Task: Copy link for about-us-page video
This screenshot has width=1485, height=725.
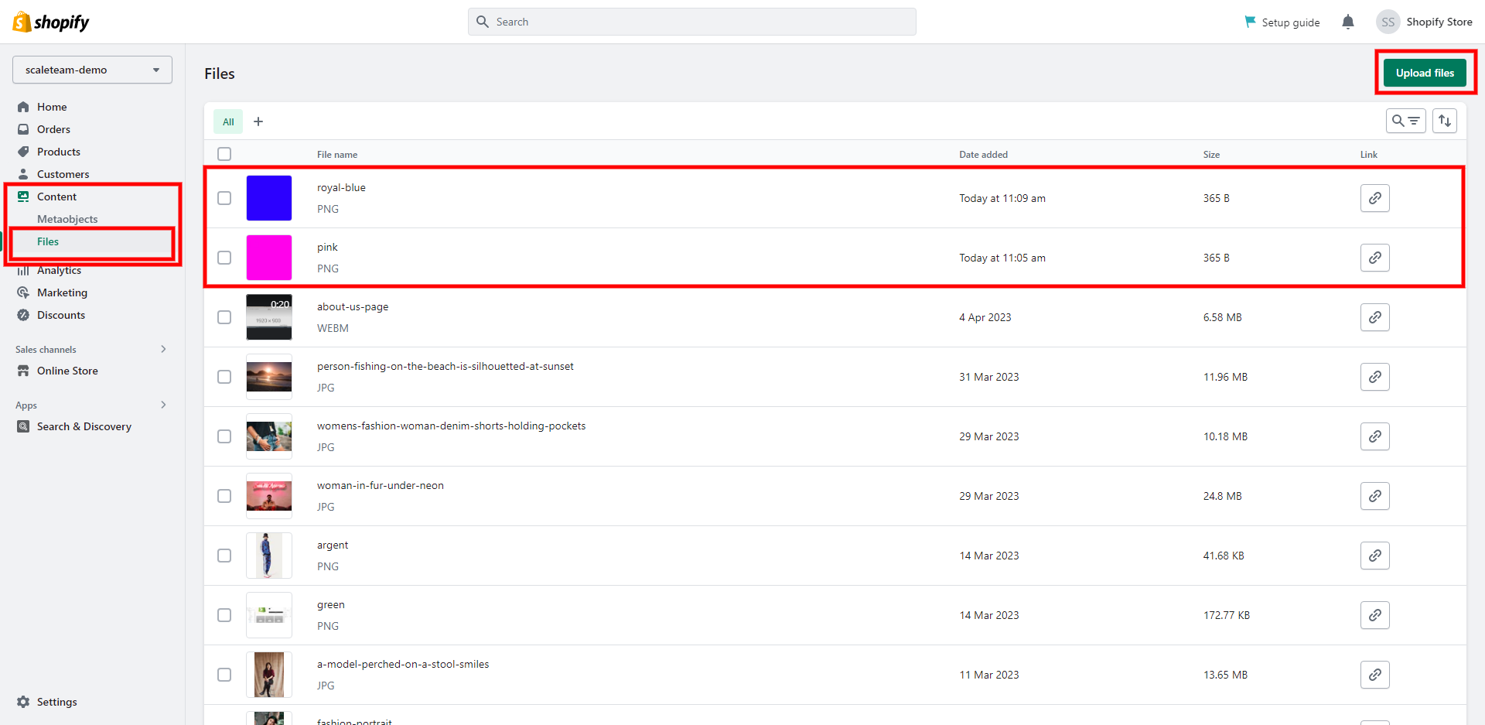Action: tap(1374, 317)
